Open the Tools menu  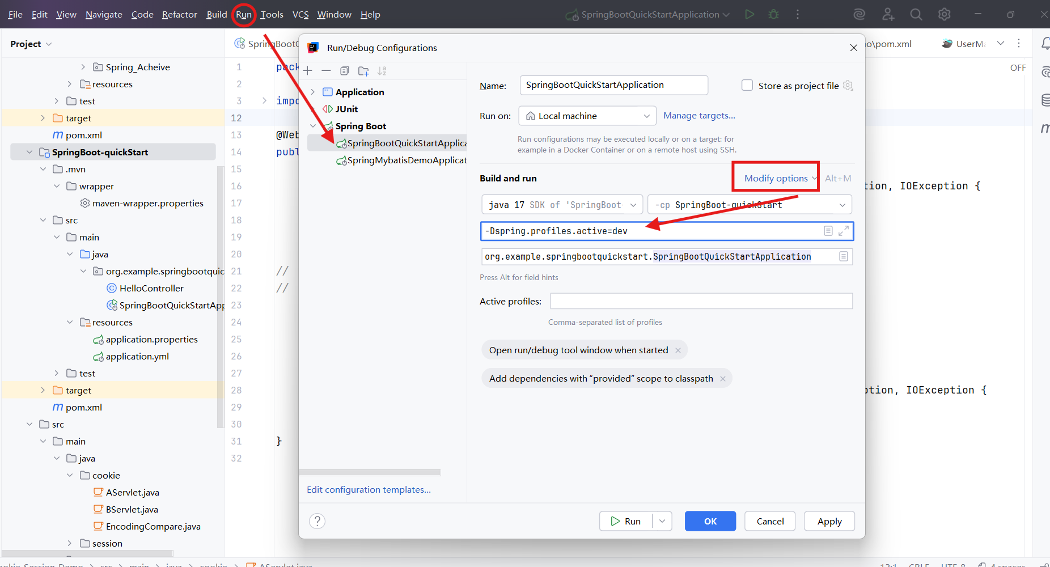272,14
